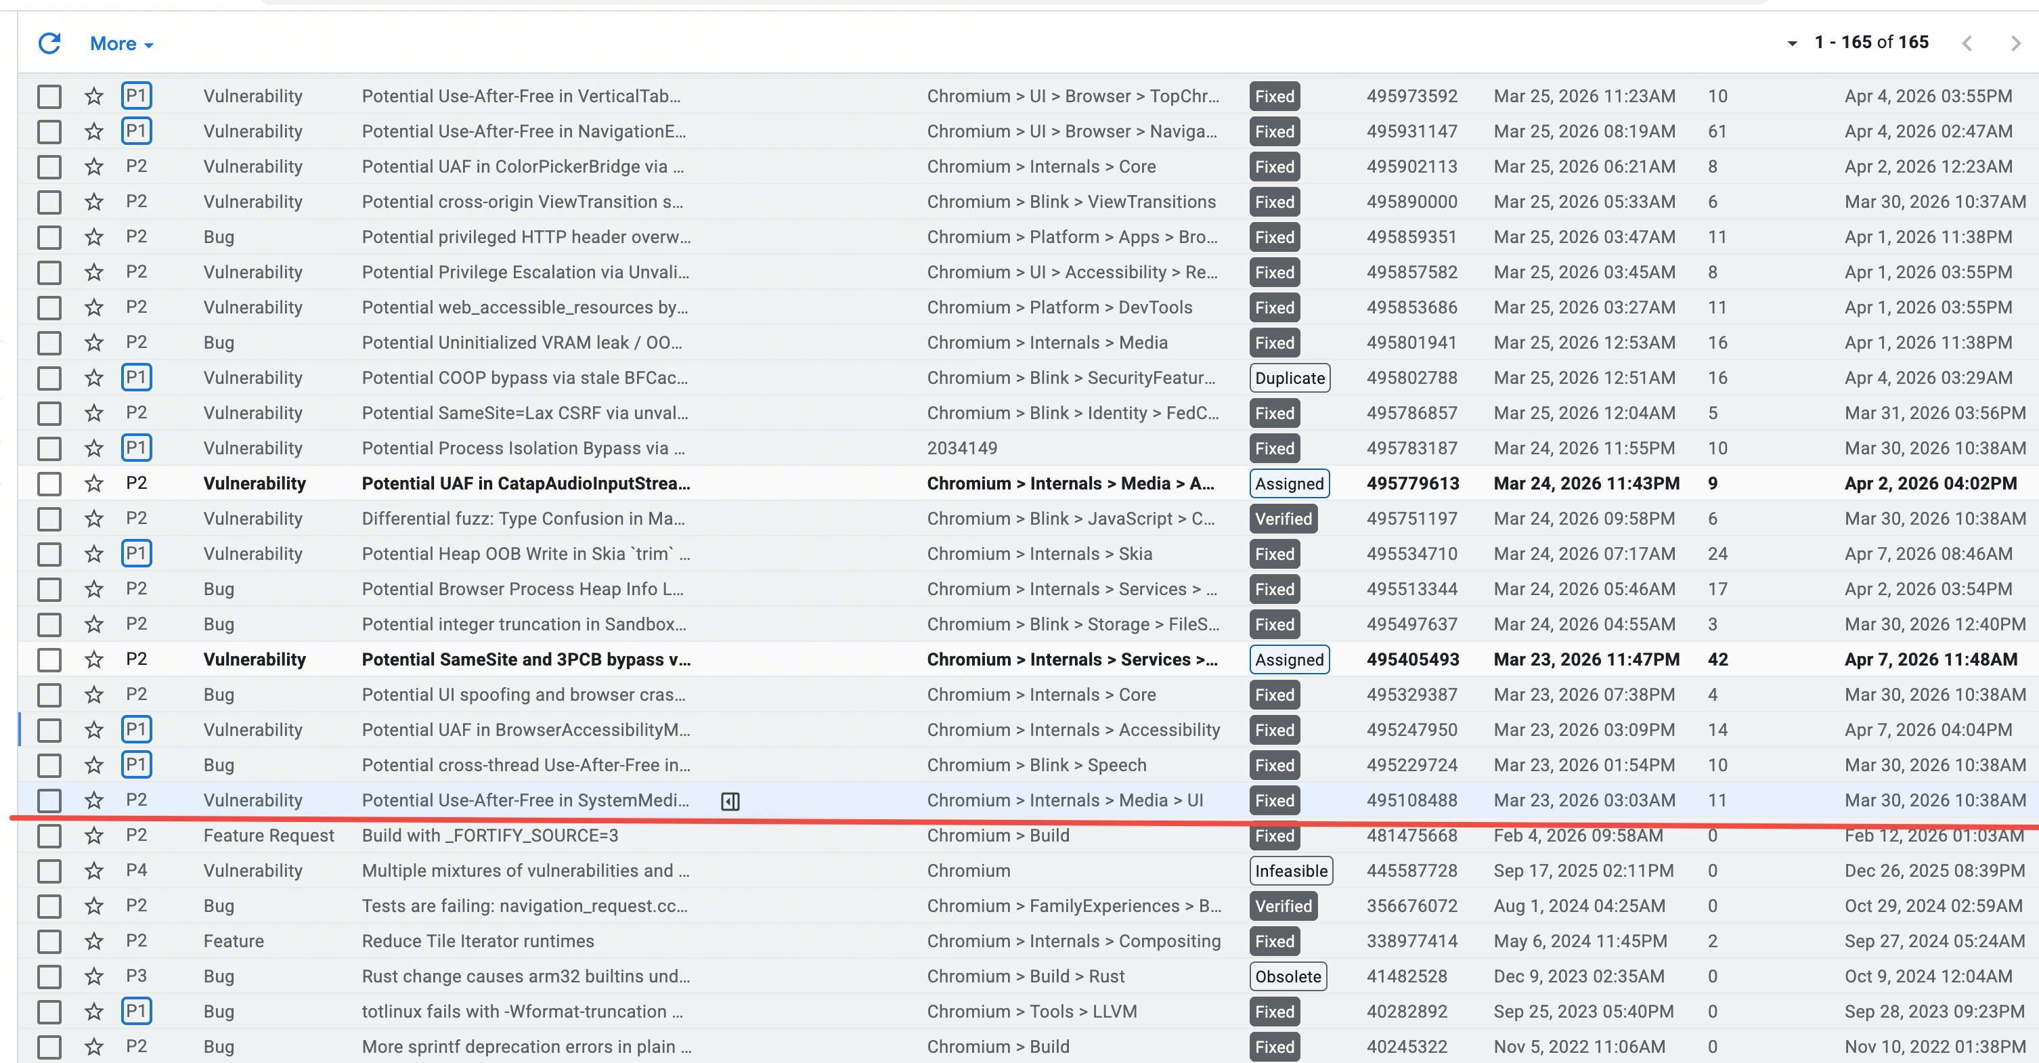Open Potential SameSite and 3PCB bypass issue

tap(525, 659)
